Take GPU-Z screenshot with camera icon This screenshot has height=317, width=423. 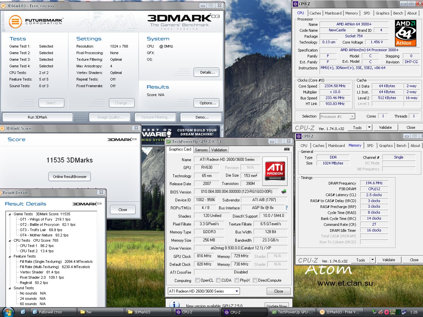tap(287, 149)
